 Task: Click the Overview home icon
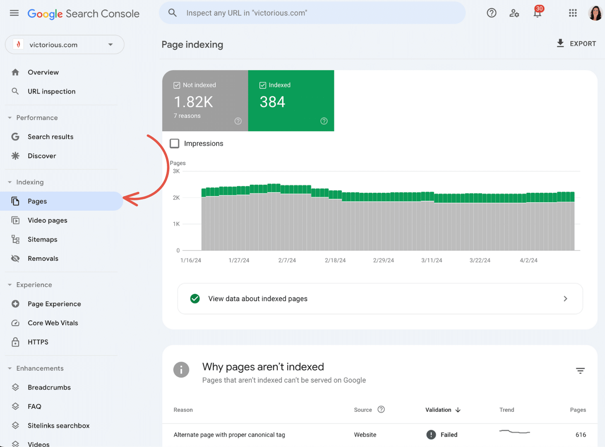click(15, 72)
